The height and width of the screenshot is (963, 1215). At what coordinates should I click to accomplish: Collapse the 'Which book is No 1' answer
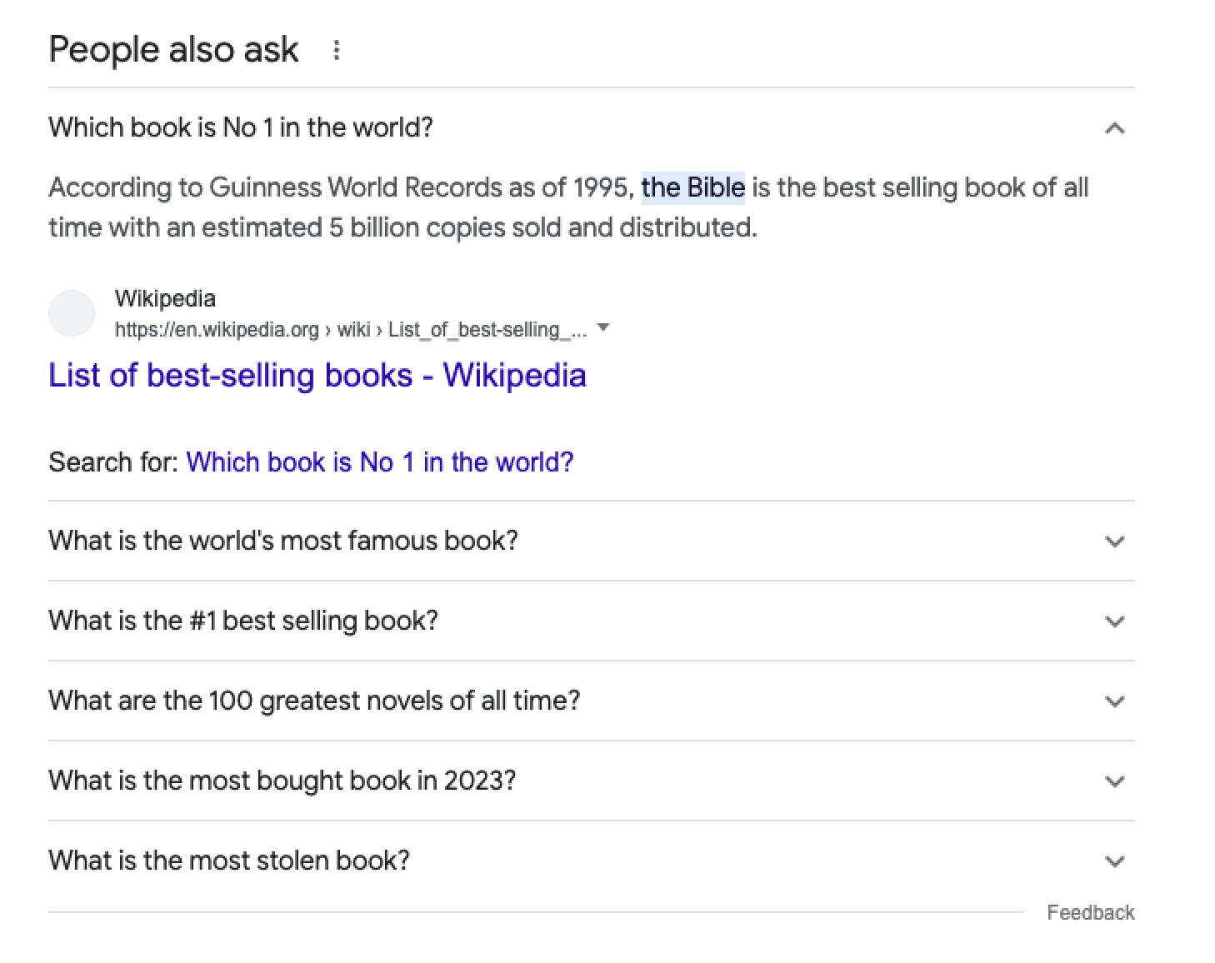pyautogui.click(x=1114, y=128)
